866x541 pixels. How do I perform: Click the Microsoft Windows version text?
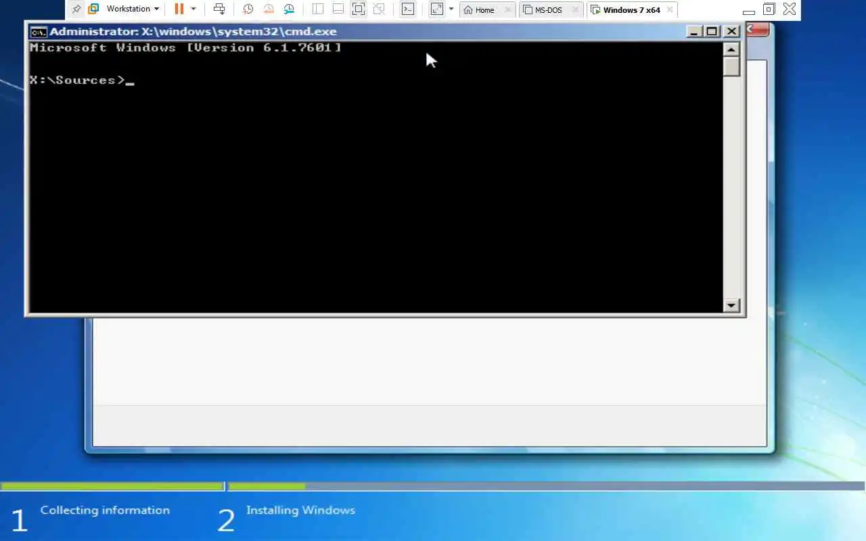(185, 48)
